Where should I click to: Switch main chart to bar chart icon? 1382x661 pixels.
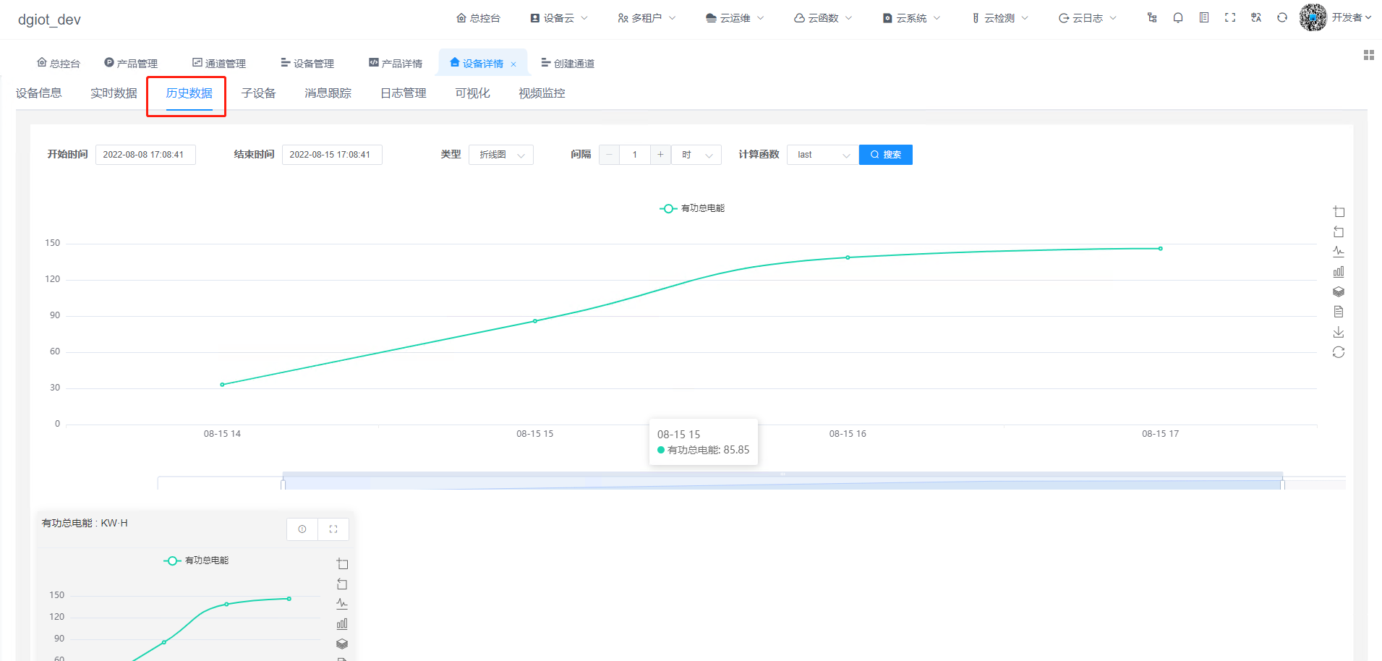pos(1339,272)
